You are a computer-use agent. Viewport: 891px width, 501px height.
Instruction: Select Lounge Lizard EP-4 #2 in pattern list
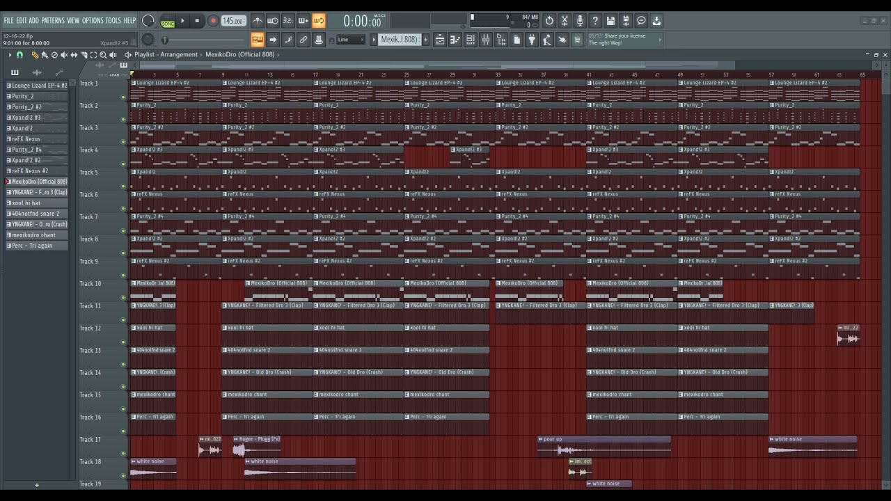[37, 86]
